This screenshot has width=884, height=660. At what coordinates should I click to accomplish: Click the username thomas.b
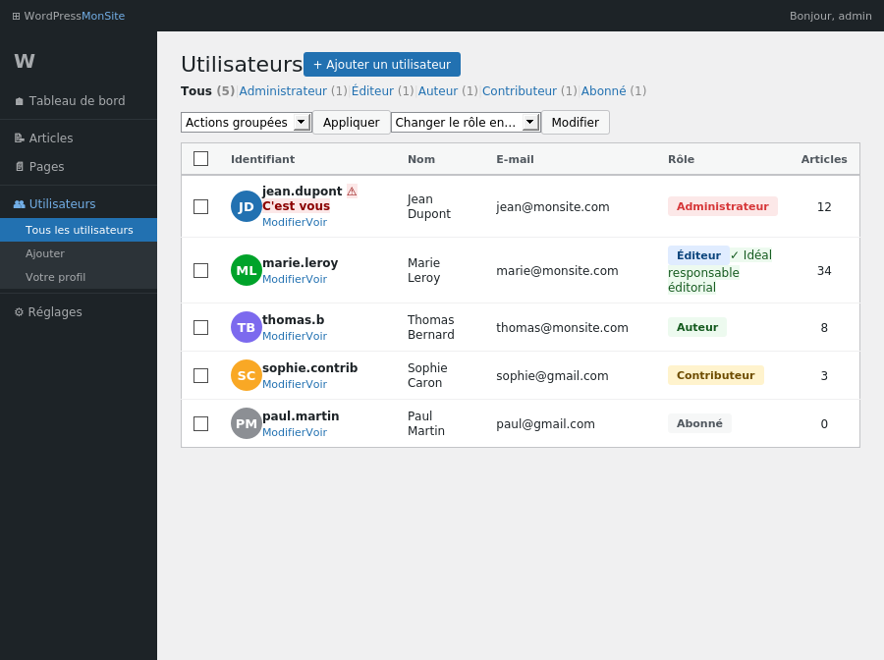pyautogui.click(x=293, y=319)
